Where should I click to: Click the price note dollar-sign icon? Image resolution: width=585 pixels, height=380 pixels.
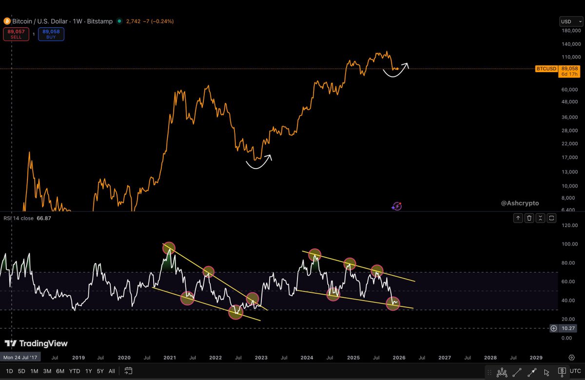coord(562,371)
